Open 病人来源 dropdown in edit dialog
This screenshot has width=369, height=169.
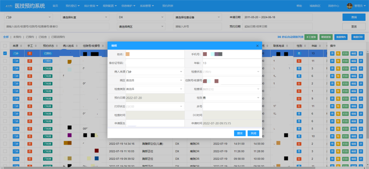click(x=155, y=71)
